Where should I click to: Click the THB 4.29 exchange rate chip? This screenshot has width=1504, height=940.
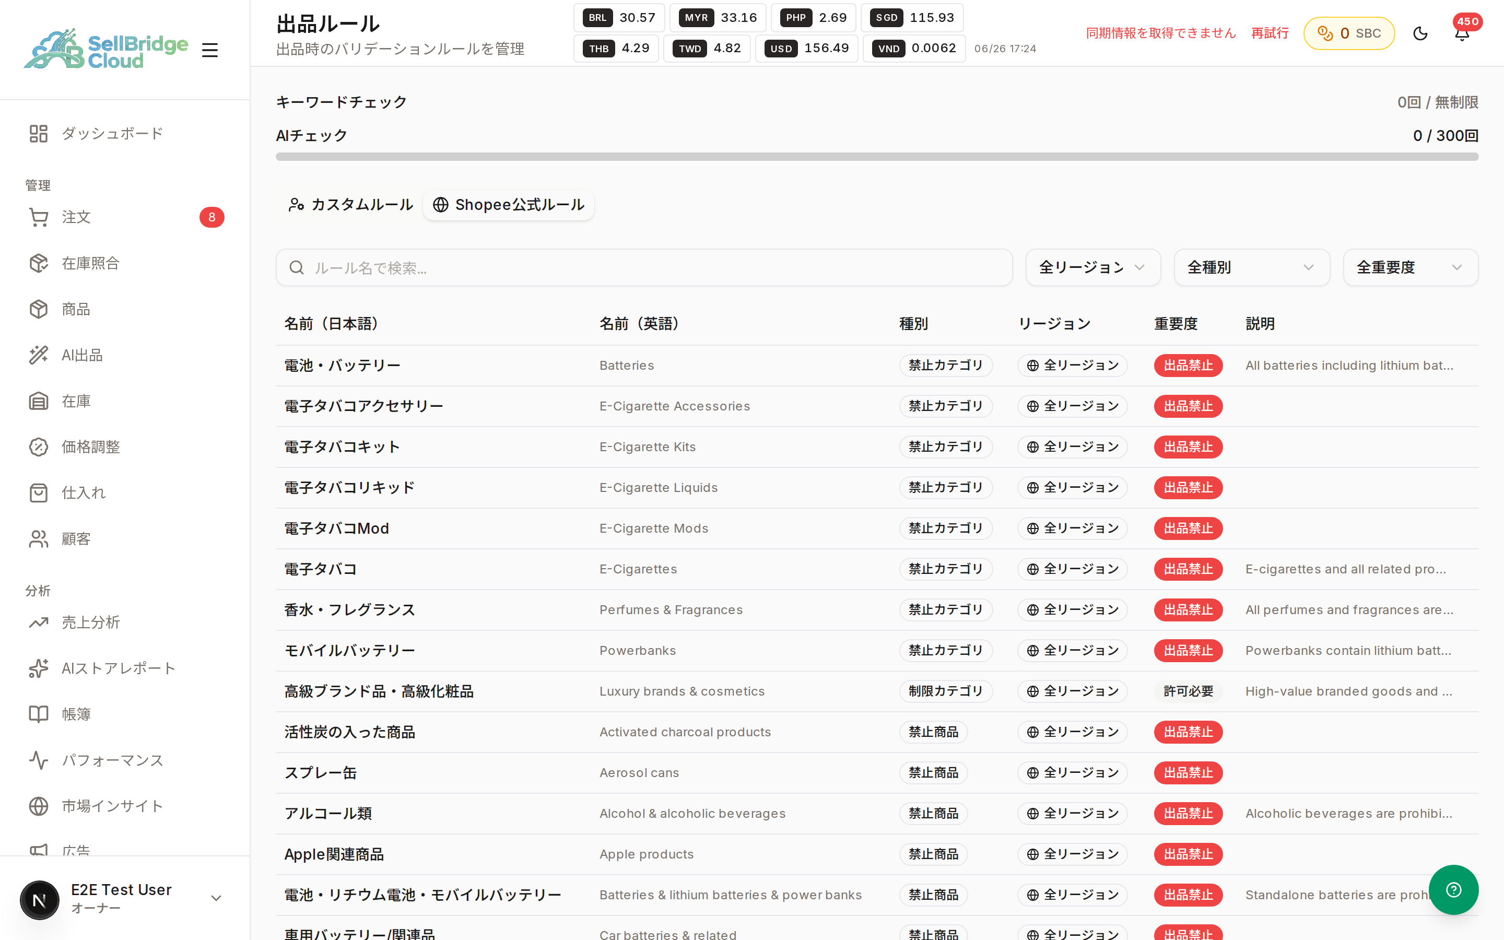point(616,49)
